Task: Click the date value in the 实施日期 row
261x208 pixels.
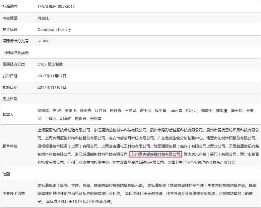Action: pyautogui.click(x=52, y=87)
